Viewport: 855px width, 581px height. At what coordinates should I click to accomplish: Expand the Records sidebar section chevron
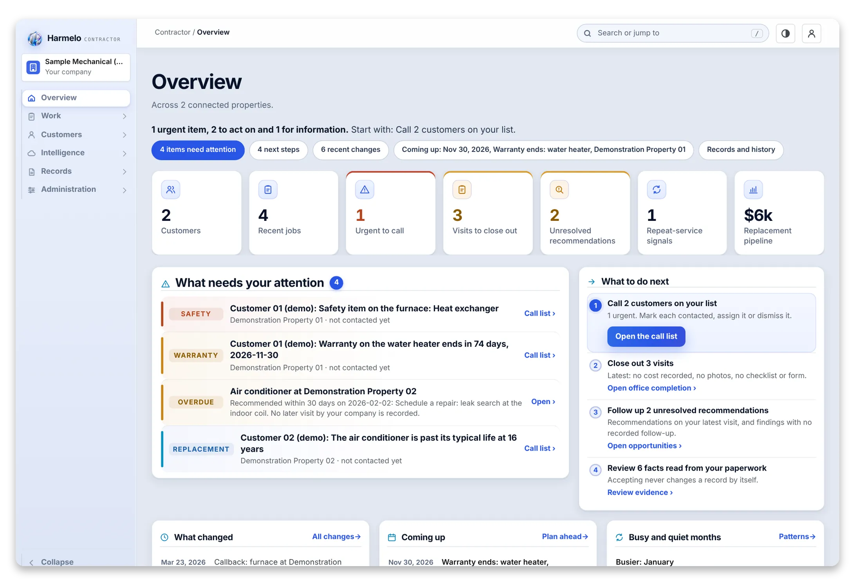[x=124, y=171]
